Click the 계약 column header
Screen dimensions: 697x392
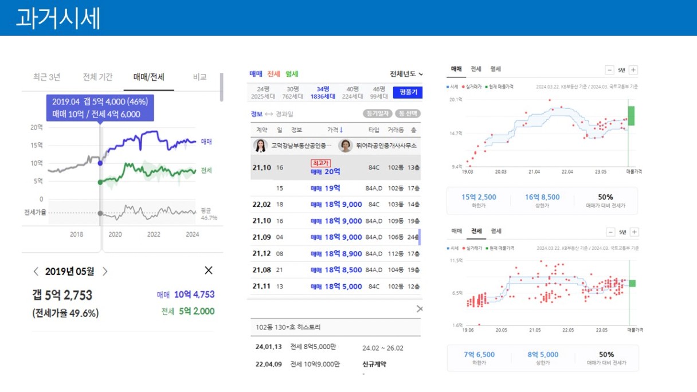pyautogui.click(x=262, y=130)
